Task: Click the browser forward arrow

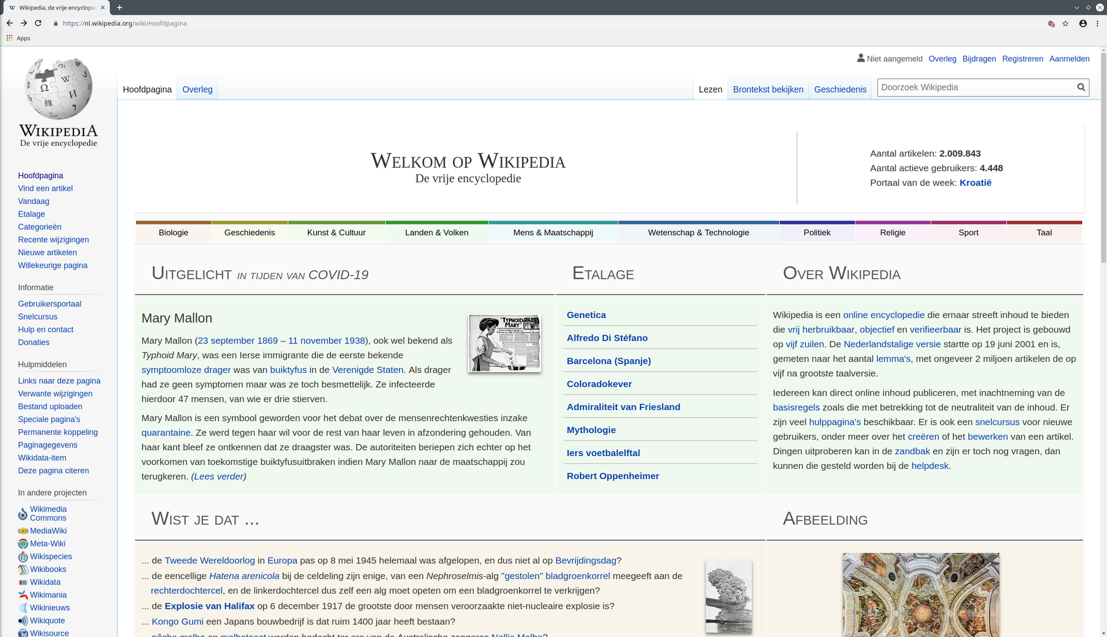Action: pyautogui.click(x=24, y=23)
